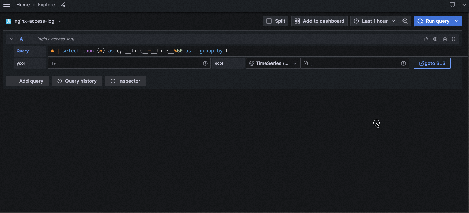Click the ycol input field
Viewport: 469px width, 213px height.
129,63
